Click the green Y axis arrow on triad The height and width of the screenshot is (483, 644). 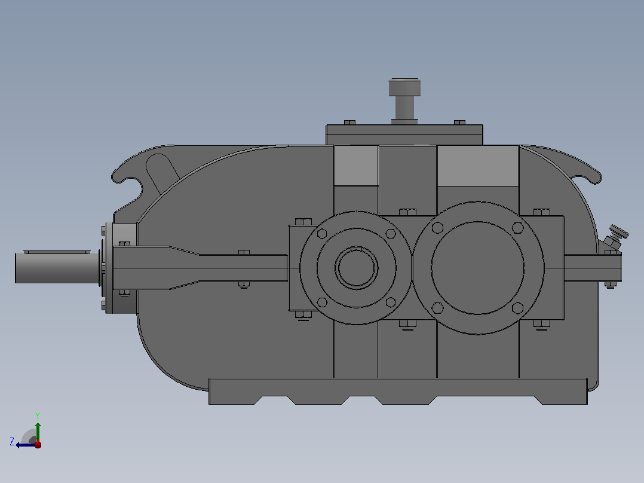(x=38, y=430)
